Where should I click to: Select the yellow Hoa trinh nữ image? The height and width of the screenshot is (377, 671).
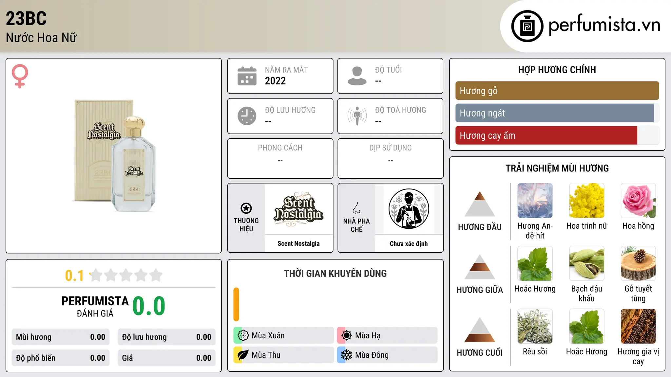(586, 201)
